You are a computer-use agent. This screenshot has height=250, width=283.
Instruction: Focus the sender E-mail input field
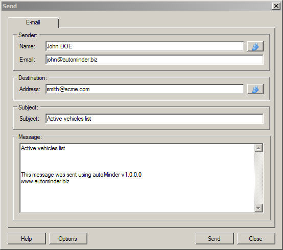pyautogui.click(x=154, y=60)
